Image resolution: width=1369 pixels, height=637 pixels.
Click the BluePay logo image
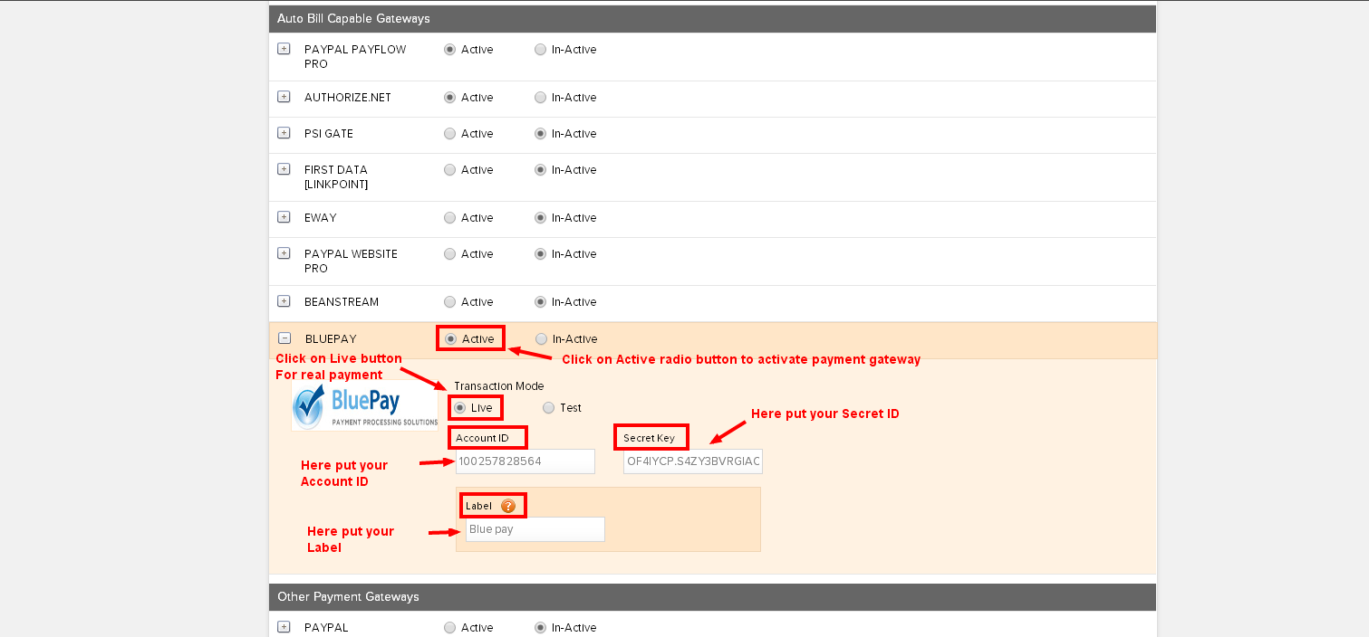(x=364, y=406)
